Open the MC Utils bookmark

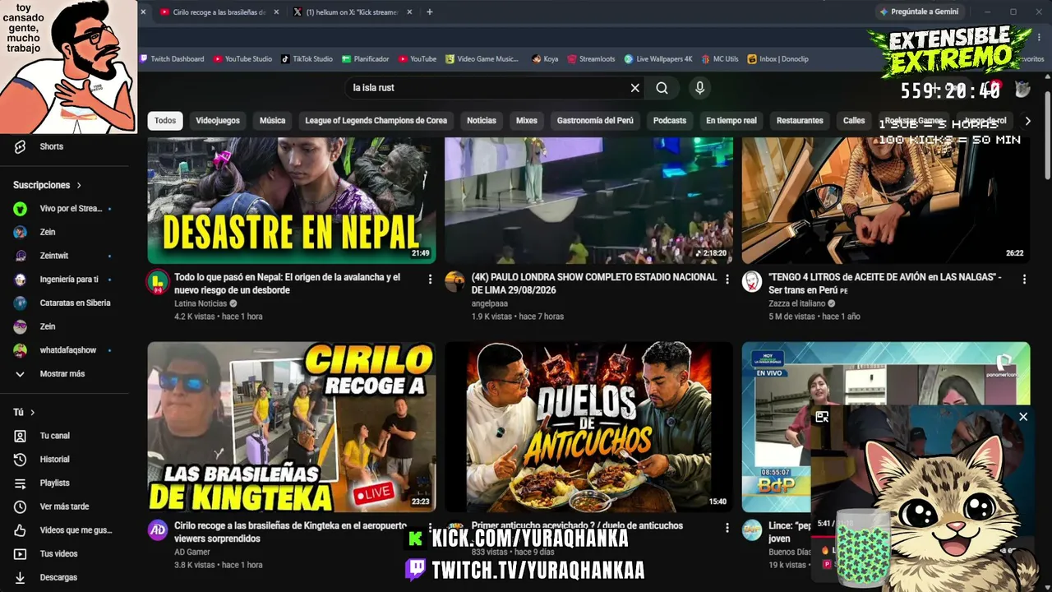(719, 59)
